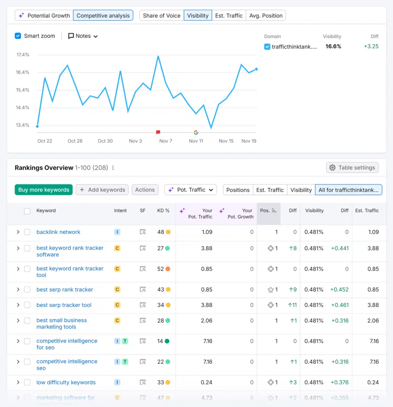Click SERP feature icon for best serp tracker tool
The image size is (393, 407).
pyautogui.click(x=143, y=305)
